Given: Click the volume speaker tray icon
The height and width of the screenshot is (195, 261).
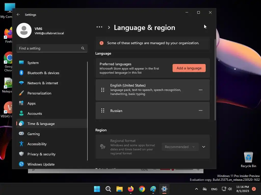Looking at the screenshot, I should coord(230,189).
